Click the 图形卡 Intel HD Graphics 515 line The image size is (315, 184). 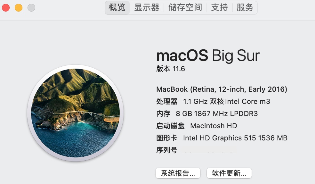[x=222, y=138]
